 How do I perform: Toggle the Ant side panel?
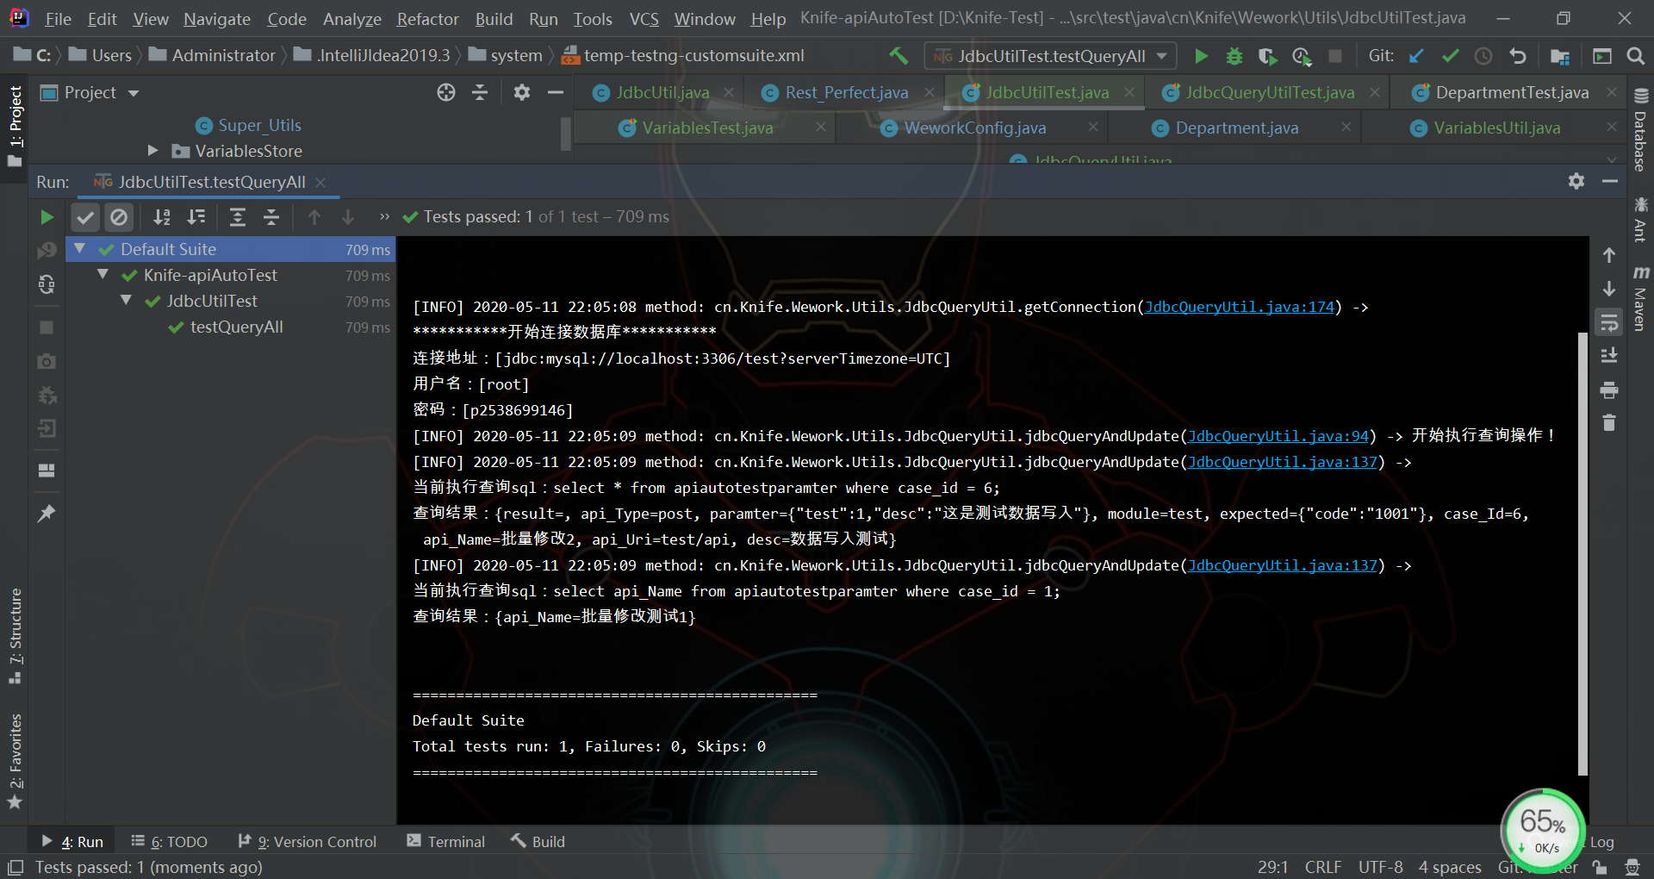1641,220
